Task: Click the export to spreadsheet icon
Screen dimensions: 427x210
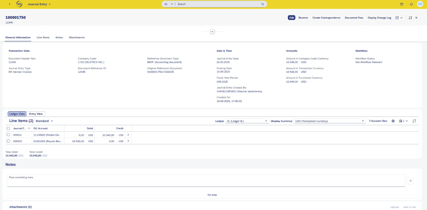Action: [x=401, y=121]
